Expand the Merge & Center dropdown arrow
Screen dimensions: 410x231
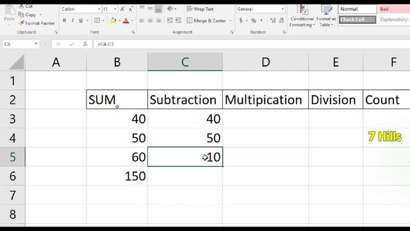(231, 21)
